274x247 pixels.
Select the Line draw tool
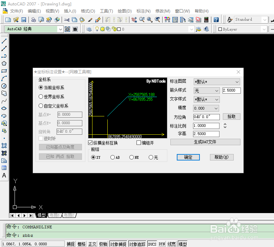pyautogui.click(x=4, y=41)
